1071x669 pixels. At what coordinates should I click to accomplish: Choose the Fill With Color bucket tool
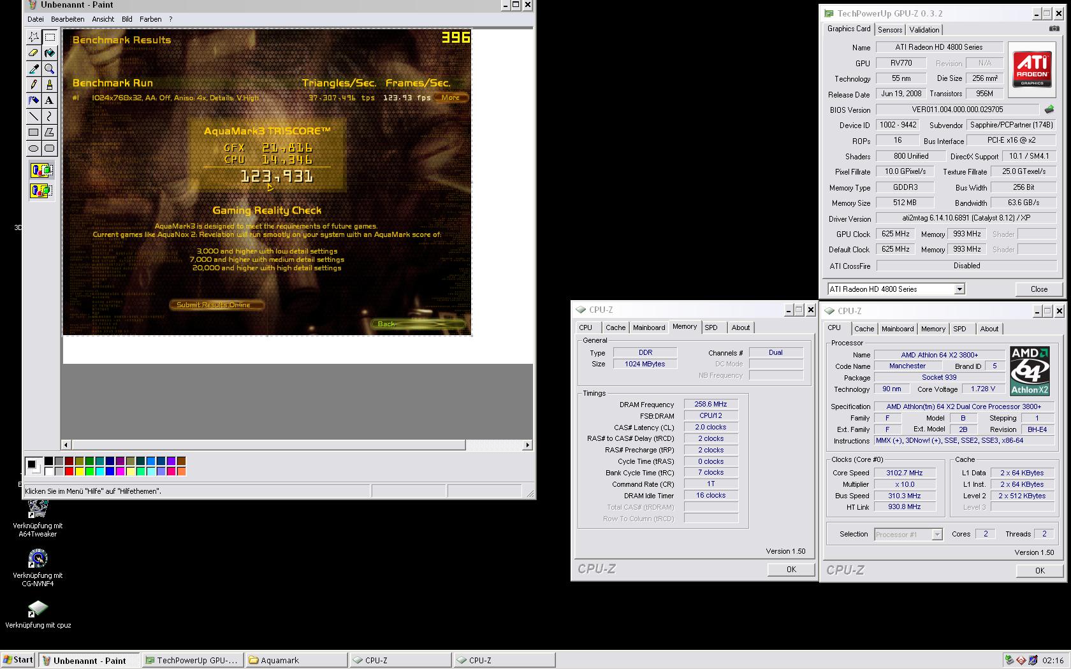coord(49,53)
